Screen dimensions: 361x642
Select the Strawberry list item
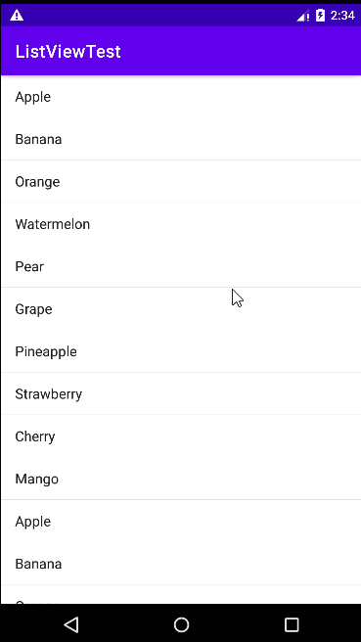point(180,393)
